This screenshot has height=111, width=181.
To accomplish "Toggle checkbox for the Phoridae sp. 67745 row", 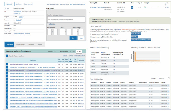I will pos(7,67).
